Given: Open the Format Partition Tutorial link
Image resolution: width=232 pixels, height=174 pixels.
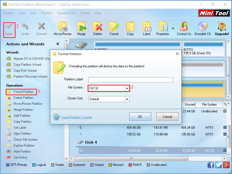Looking at the screenshot, I should 76,117.
